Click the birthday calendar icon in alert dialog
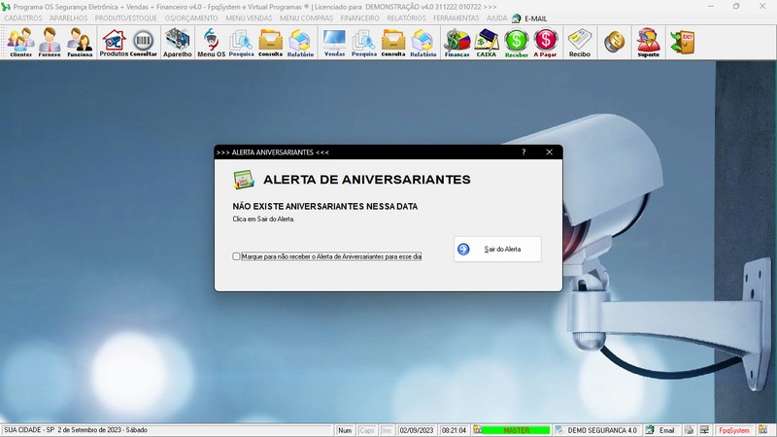 click(x=244, y=180)
